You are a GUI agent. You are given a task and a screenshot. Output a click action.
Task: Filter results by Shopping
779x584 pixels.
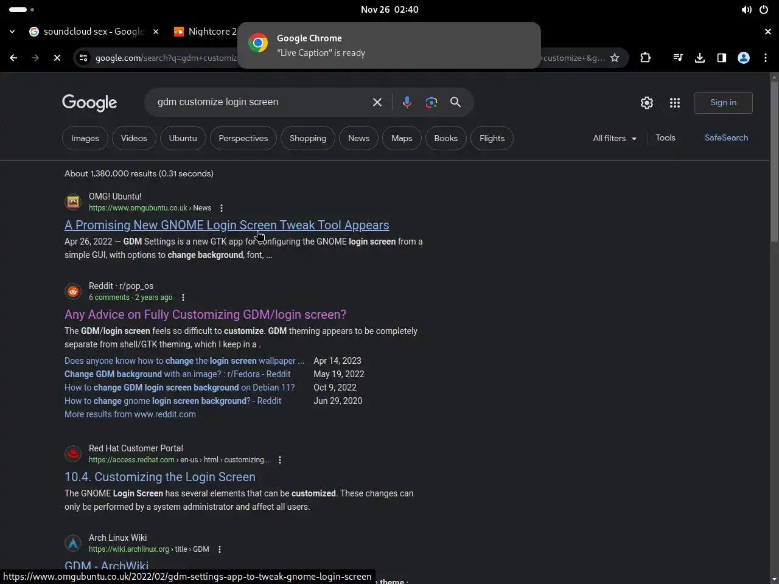(x=308, y=138)
